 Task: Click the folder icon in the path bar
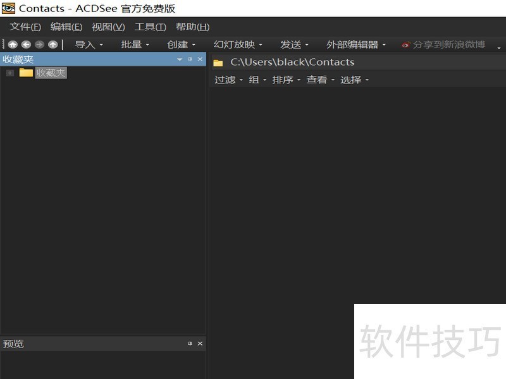218,62
